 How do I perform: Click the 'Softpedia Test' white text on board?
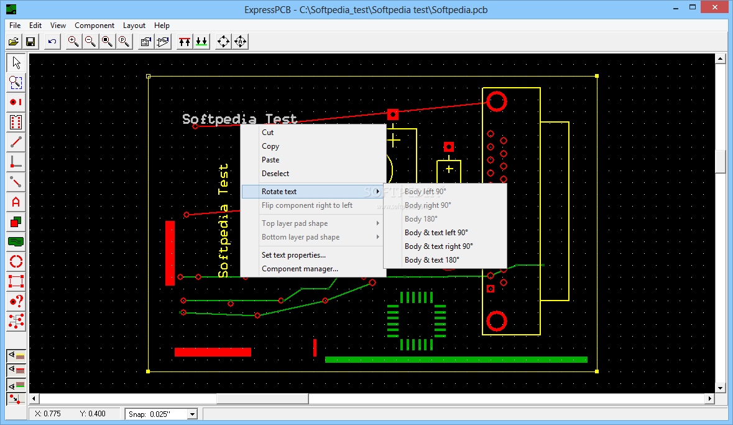click(239, 119)
